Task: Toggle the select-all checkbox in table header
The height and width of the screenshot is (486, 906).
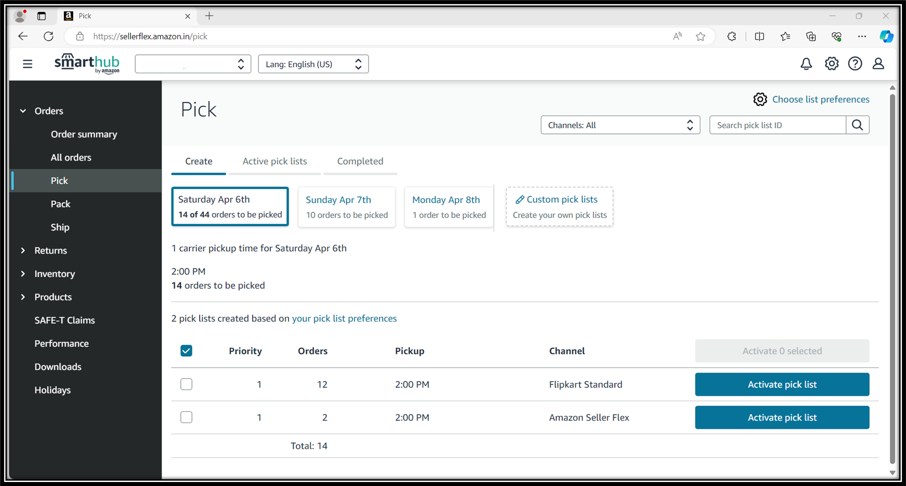Action: click(x=187, y=351)
